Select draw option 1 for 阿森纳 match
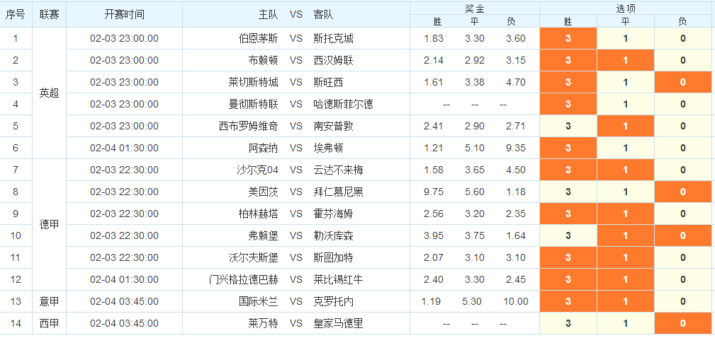715x338 pixels. [626, 148]
